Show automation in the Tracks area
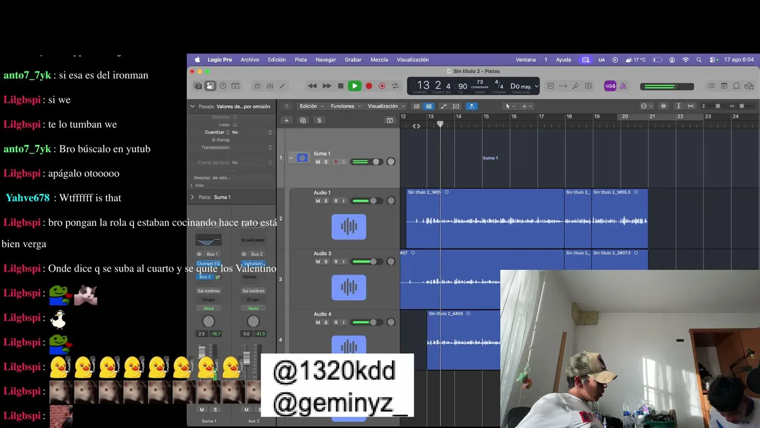 pos(443,106)
